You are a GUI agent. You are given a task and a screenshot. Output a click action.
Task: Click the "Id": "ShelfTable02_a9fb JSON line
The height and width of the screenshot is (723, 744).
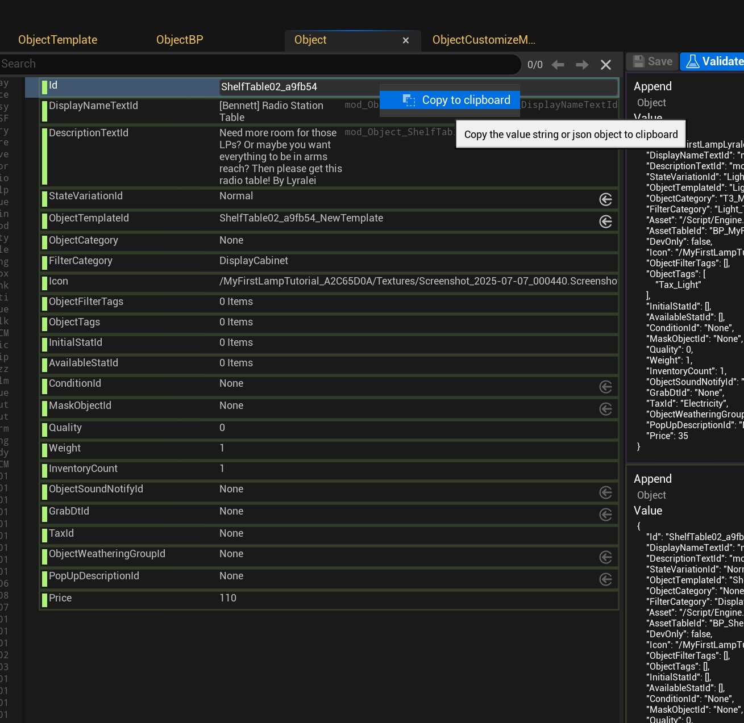click(695, 537)
